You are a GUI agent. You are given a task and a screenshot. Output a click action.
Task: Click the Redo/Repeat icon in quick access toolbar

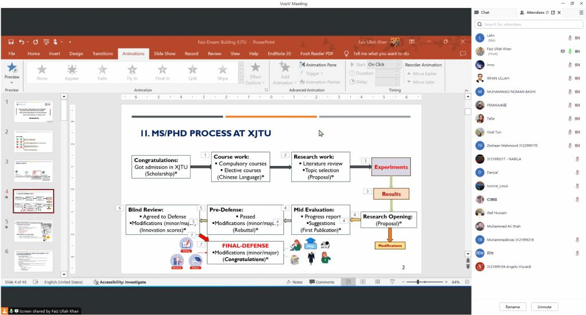click(35, 42)
